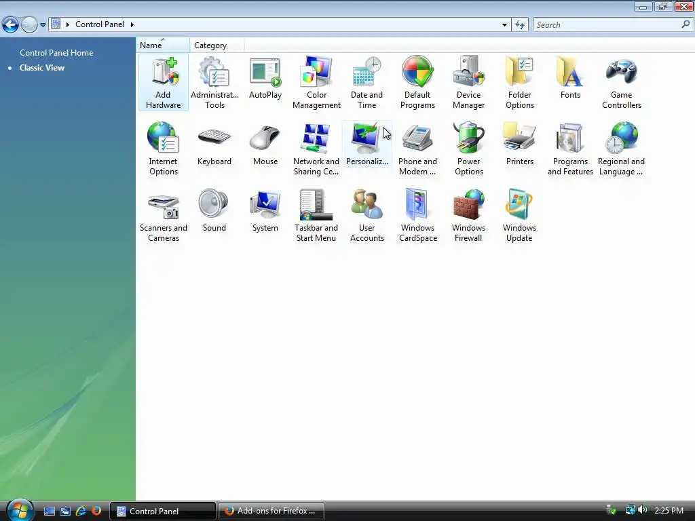Open Programs and Features icon
The height and width of the screenshot is (521, 695).
[570, 149]
